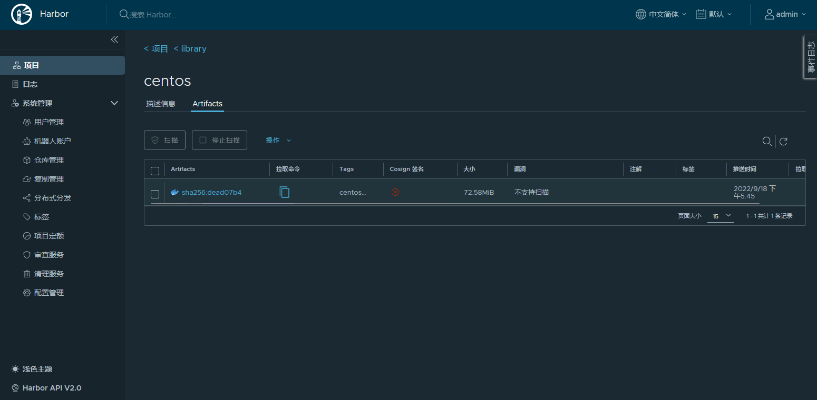Tick the checkbox for sha256:dead07b4 row

pos(155,194)
